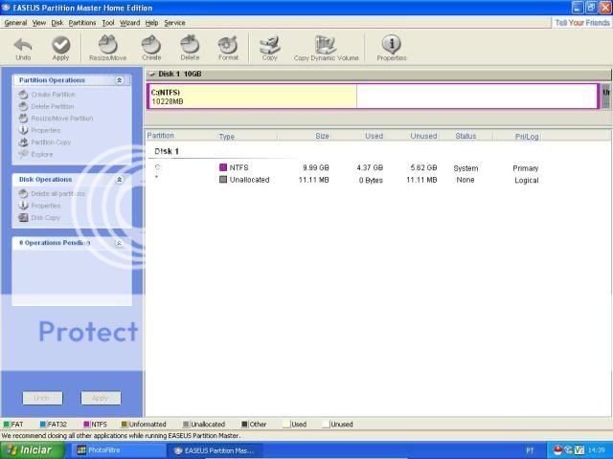Click the 9.99 GB size value
The image size is (613, 459).
pos(315,168)
